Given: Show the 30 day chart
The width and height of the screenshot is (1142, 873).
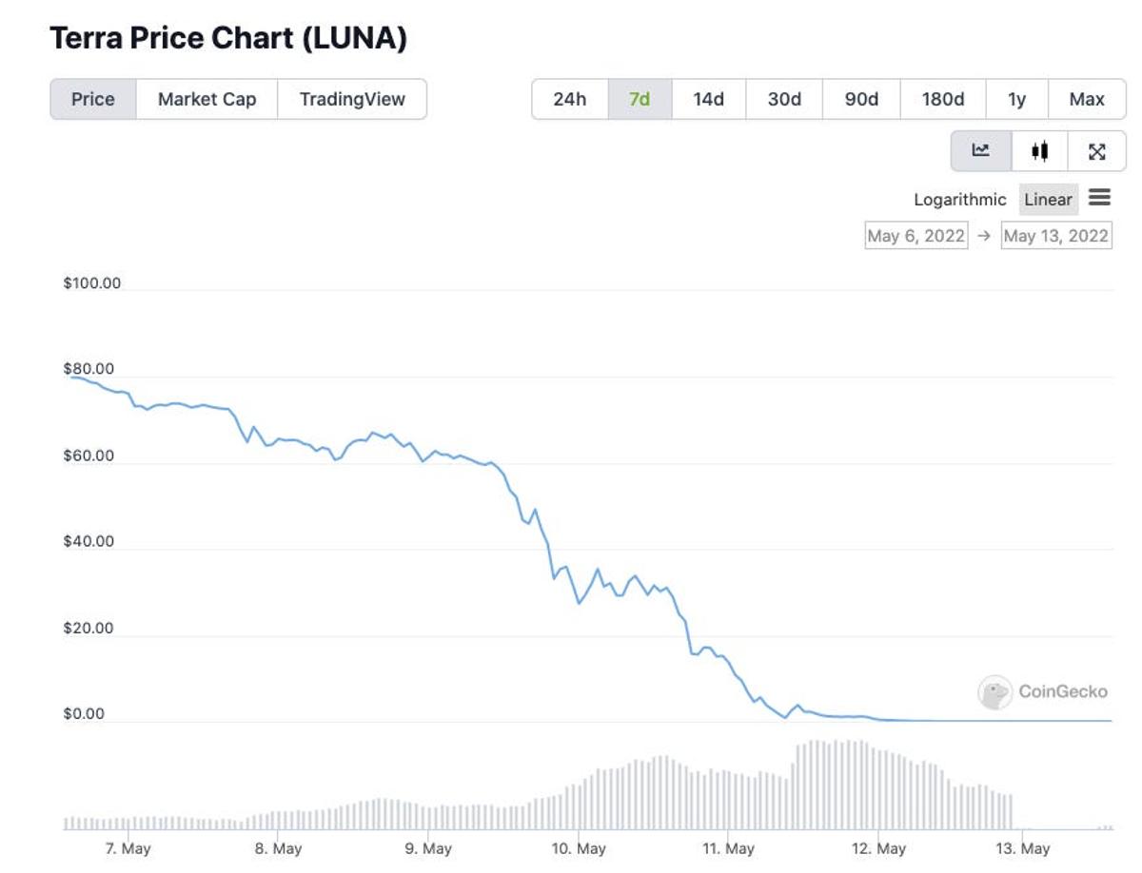Looking at the screenshot, I should tap(783, 99).
